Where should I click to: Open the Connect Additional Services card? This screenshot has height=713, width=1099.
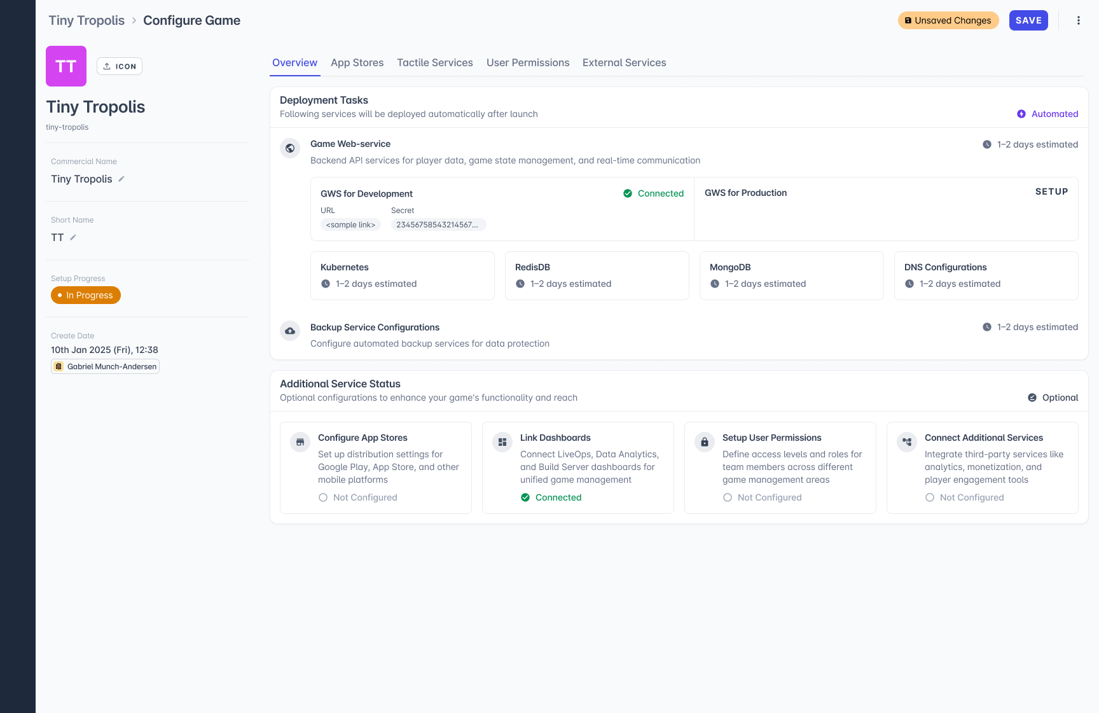tap(983, 467)
